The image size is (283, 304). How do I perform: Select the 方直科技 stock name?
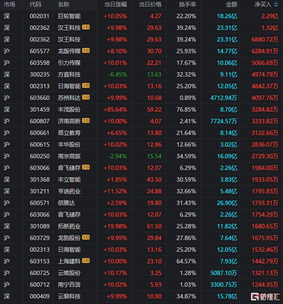pos(69,74)
